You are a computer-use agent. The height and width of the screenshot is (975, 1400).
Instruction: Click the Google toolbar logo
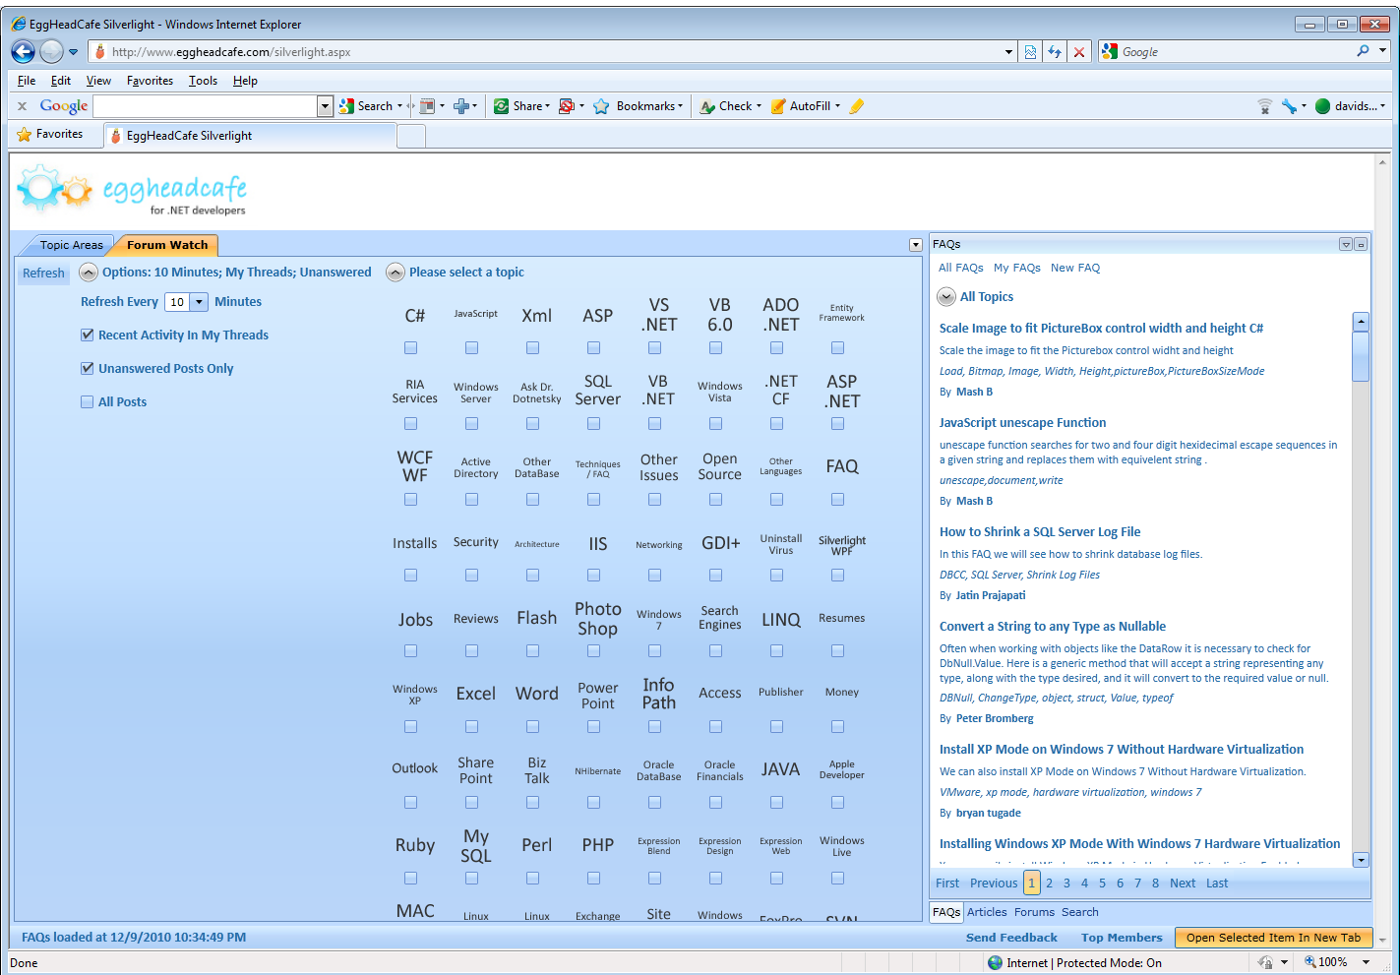(64, 106)
